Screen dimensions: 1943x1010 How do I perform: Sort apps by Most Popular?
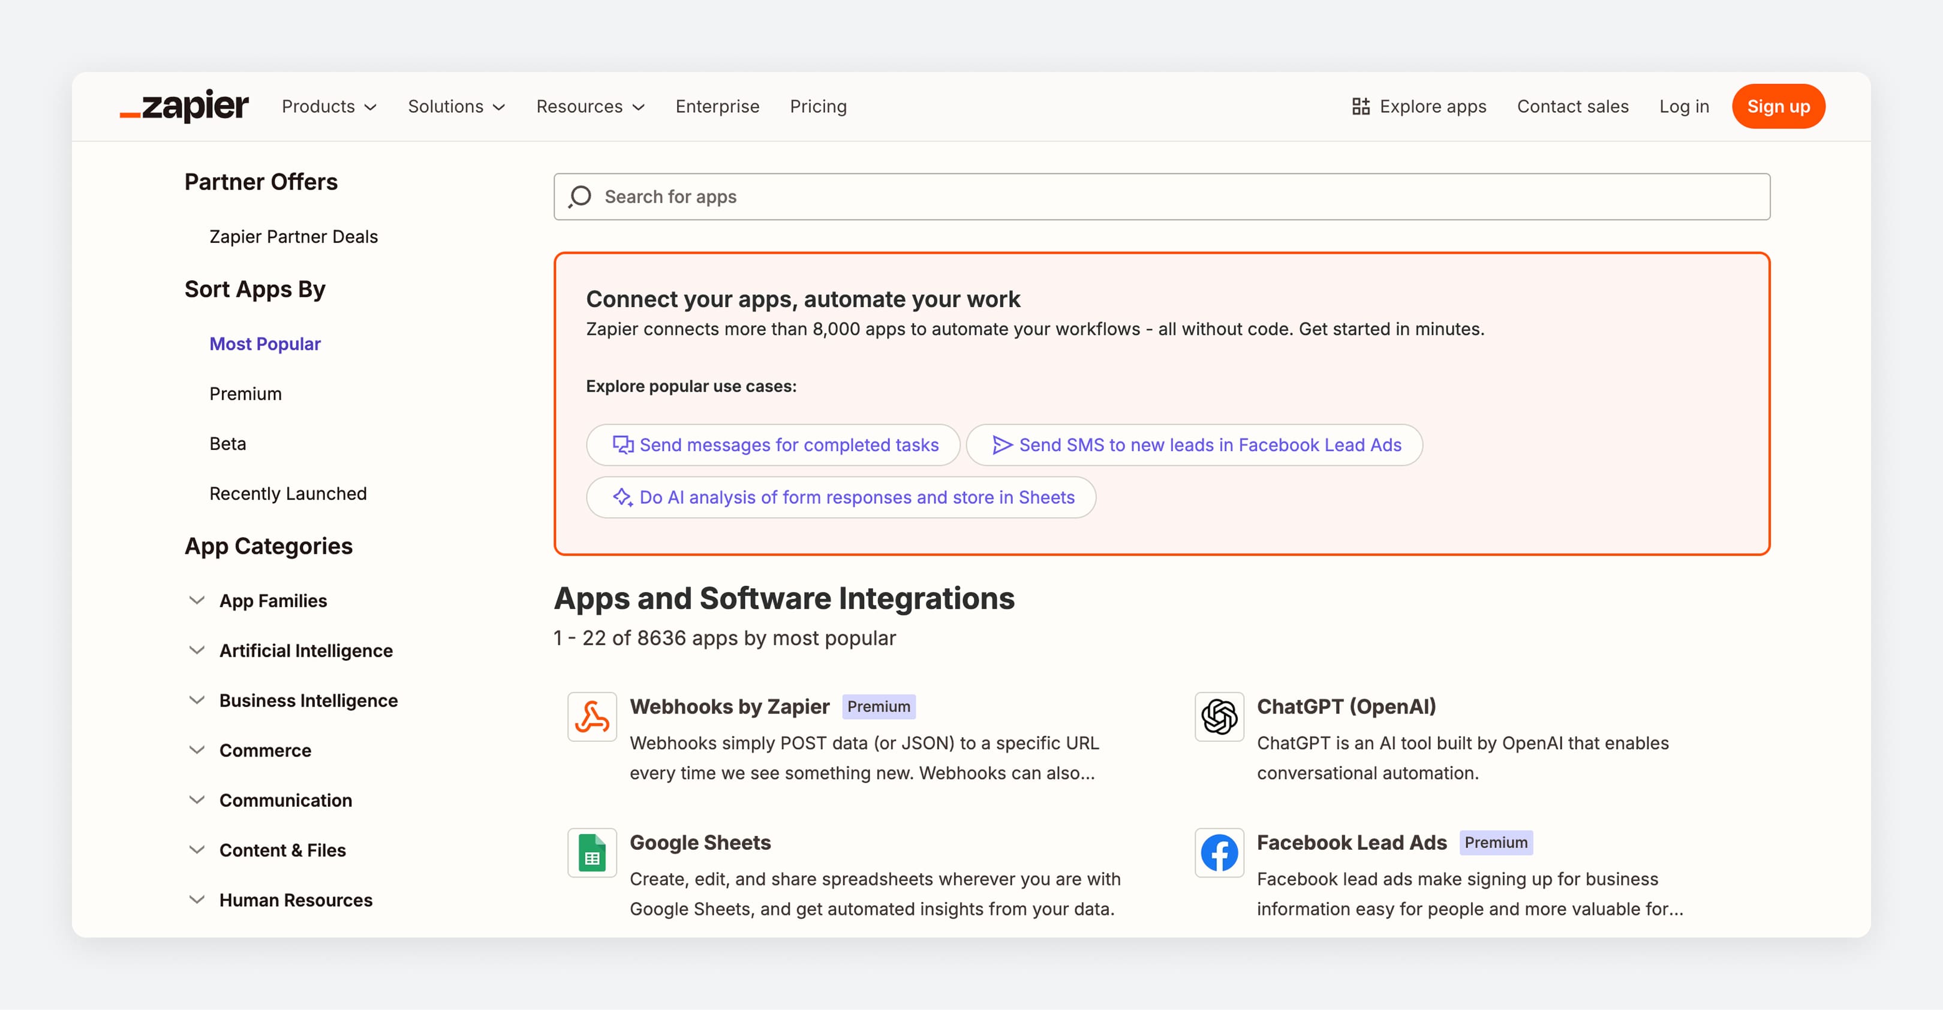(x=264, y=343)
